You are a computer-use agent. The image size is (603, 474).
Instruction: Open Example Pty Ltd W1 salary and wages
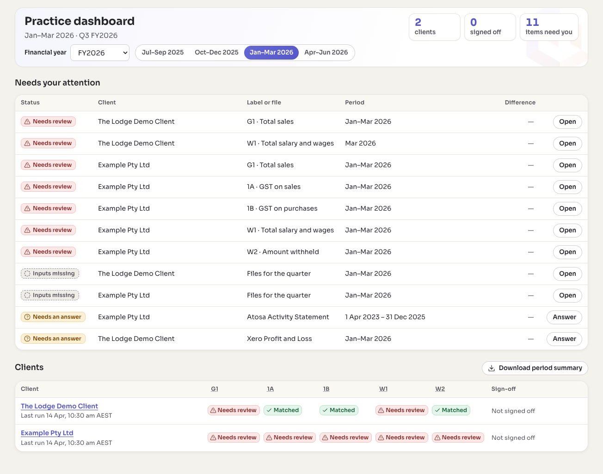click(567, 231)
